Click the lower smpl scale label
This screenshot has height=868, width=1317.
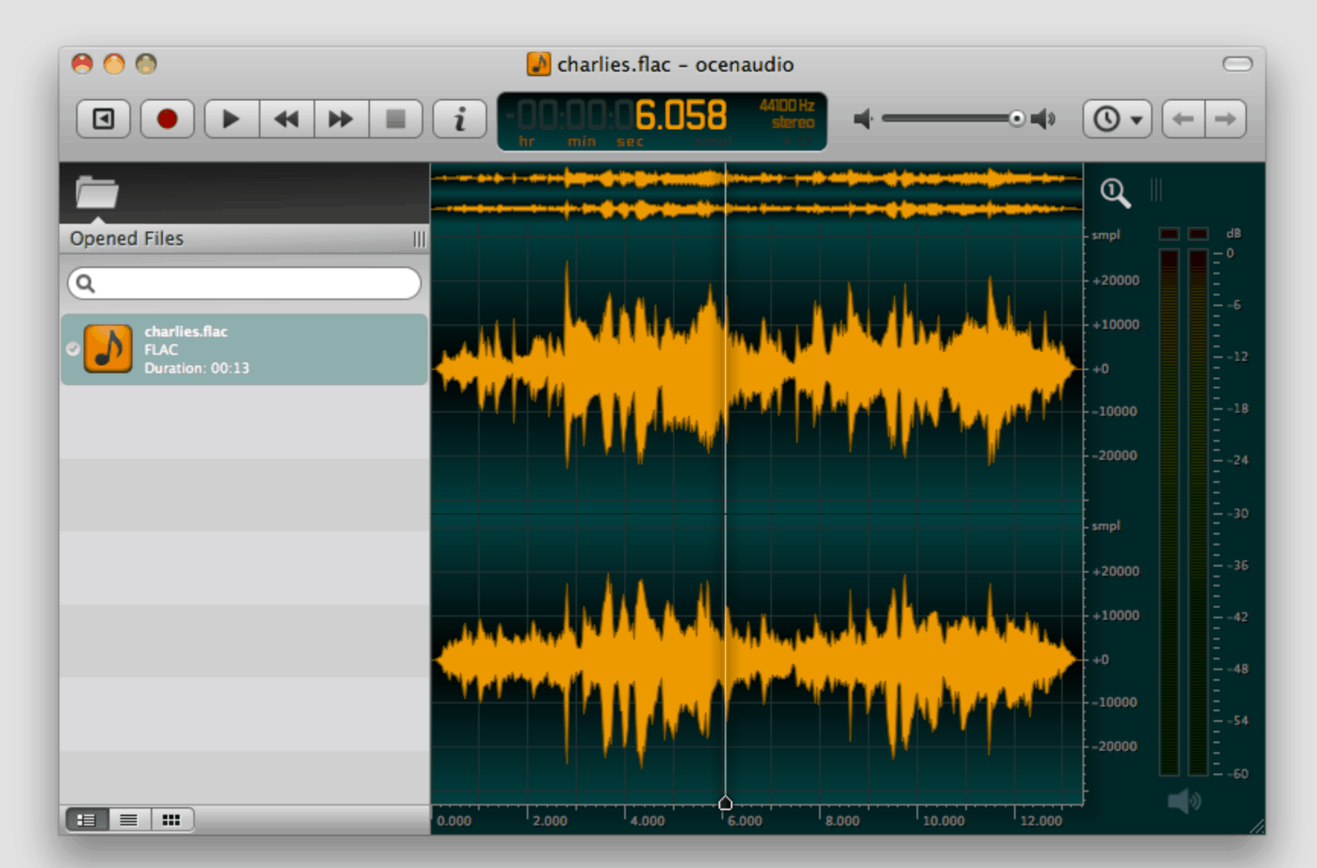1105,525
